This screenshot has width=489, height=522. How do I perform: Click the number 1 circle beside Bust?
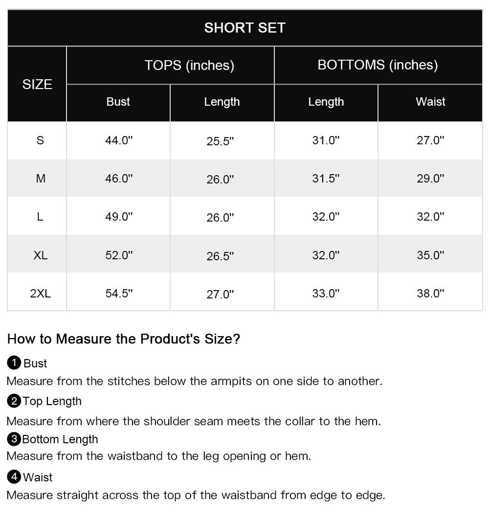[14, 363]
